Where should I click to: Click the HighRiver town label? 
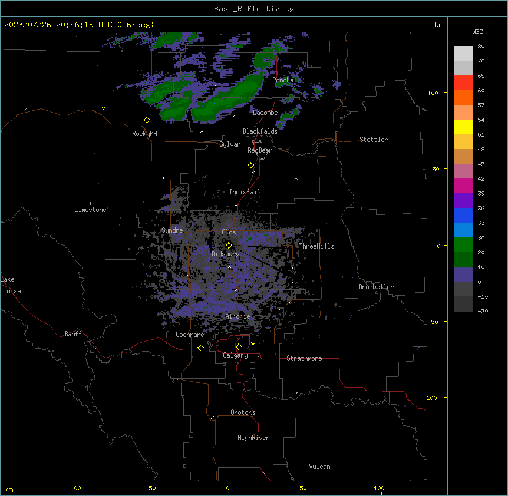coord(253,438)
